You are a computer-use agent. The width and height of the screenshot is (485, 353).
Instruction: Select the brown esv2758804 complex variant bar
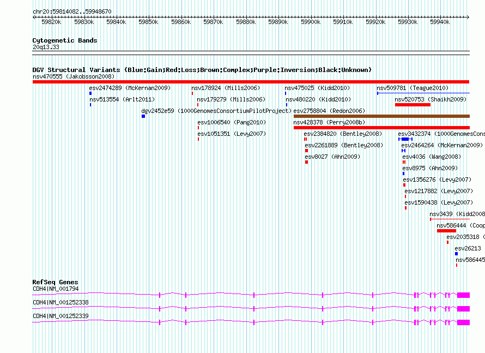click(381, 116)
